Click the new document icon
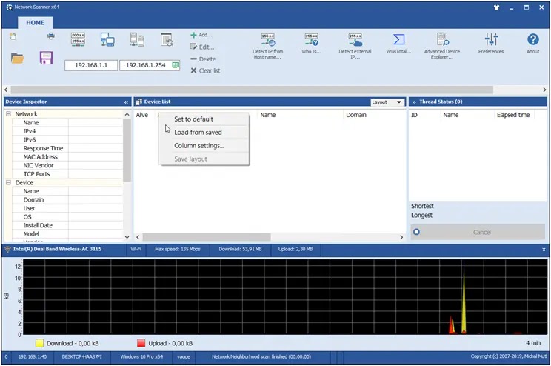This screenshot has width=551, height=366. pyautogui.click(x=13, y=36)
